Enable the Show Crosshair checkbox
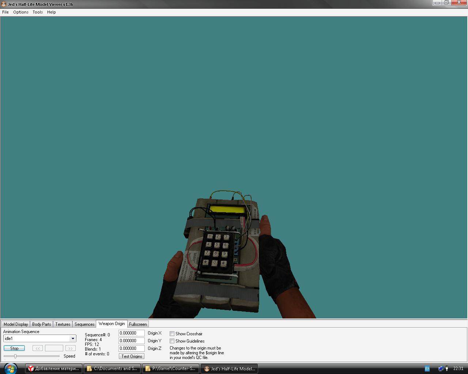This screenshot has width=468, height=374. (172, 333)
